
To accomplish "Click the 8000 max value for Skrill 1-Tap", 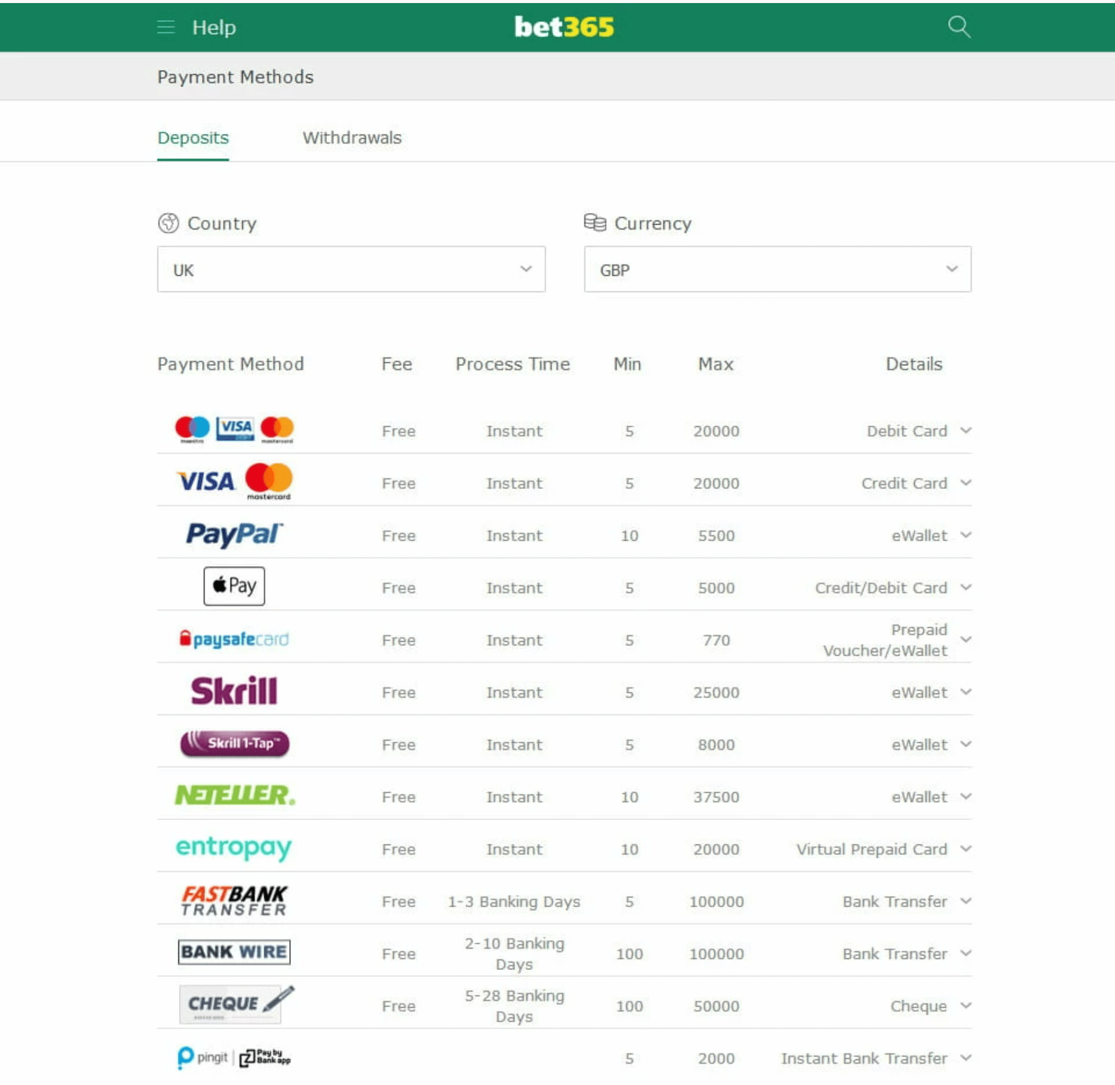I will pyautogui.click(x=716, y=745).
